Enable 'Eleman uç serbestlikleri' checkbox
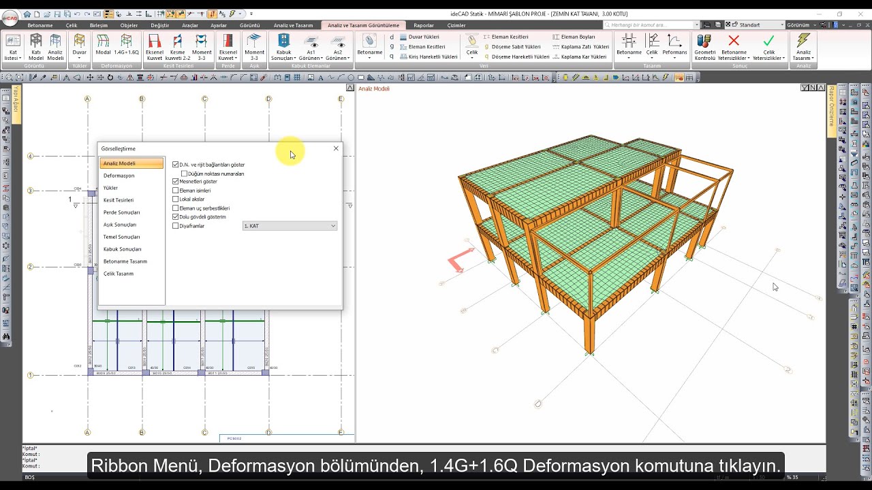This screenshot has height=490, width=872. [176, 208]
